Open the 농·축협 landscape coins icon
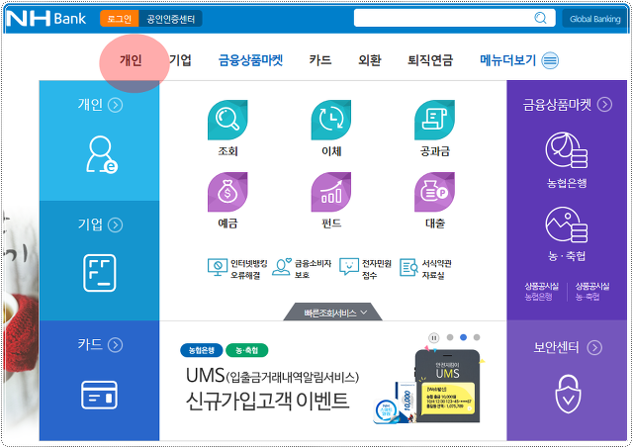This screenshot has width=633, height=448. point(567,224)
